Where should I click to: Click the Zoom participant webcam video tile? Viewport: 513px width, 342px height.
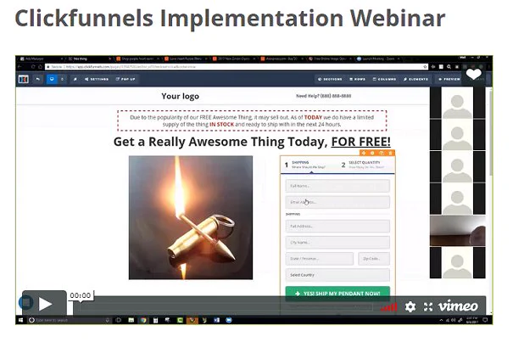coord(457,231)
